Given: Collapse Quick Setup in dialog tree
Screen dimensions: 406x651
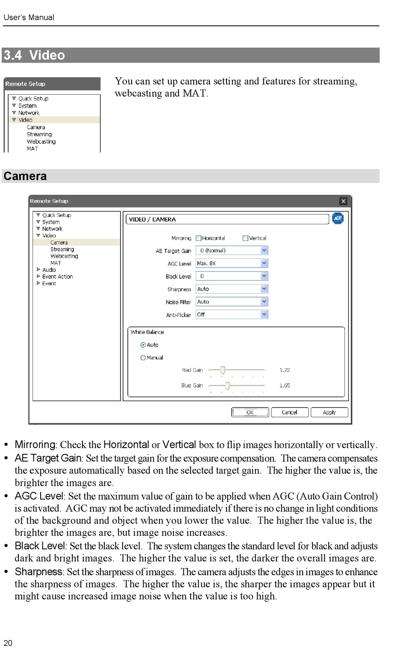Looking at the screenshot, I should click(38, 215).
